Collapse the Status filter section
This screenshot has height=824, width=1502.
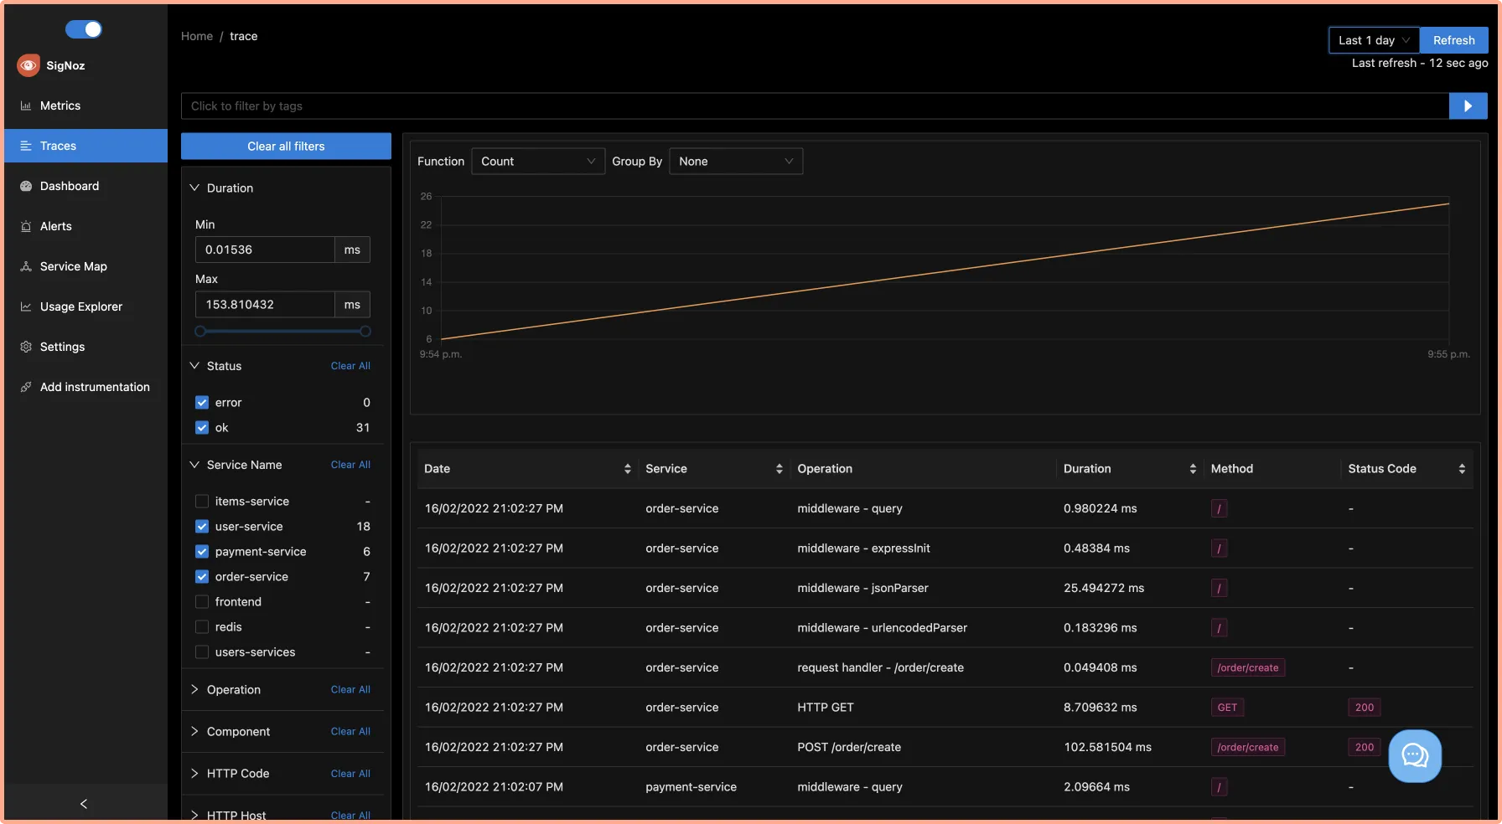(x=194, y=366)
